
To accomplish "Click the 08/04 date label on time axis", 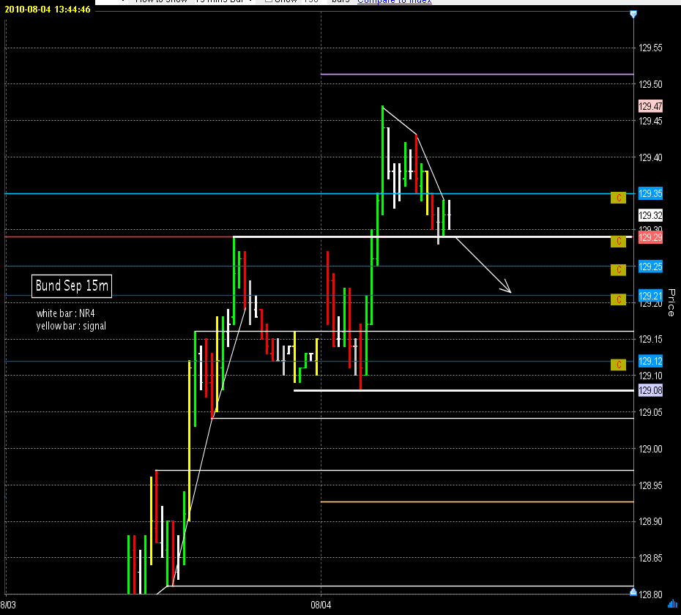I will 321,605.
